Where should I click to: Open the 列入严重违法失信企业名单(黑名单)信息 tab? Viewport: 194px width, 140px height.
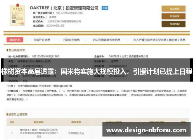coord(159,40)
